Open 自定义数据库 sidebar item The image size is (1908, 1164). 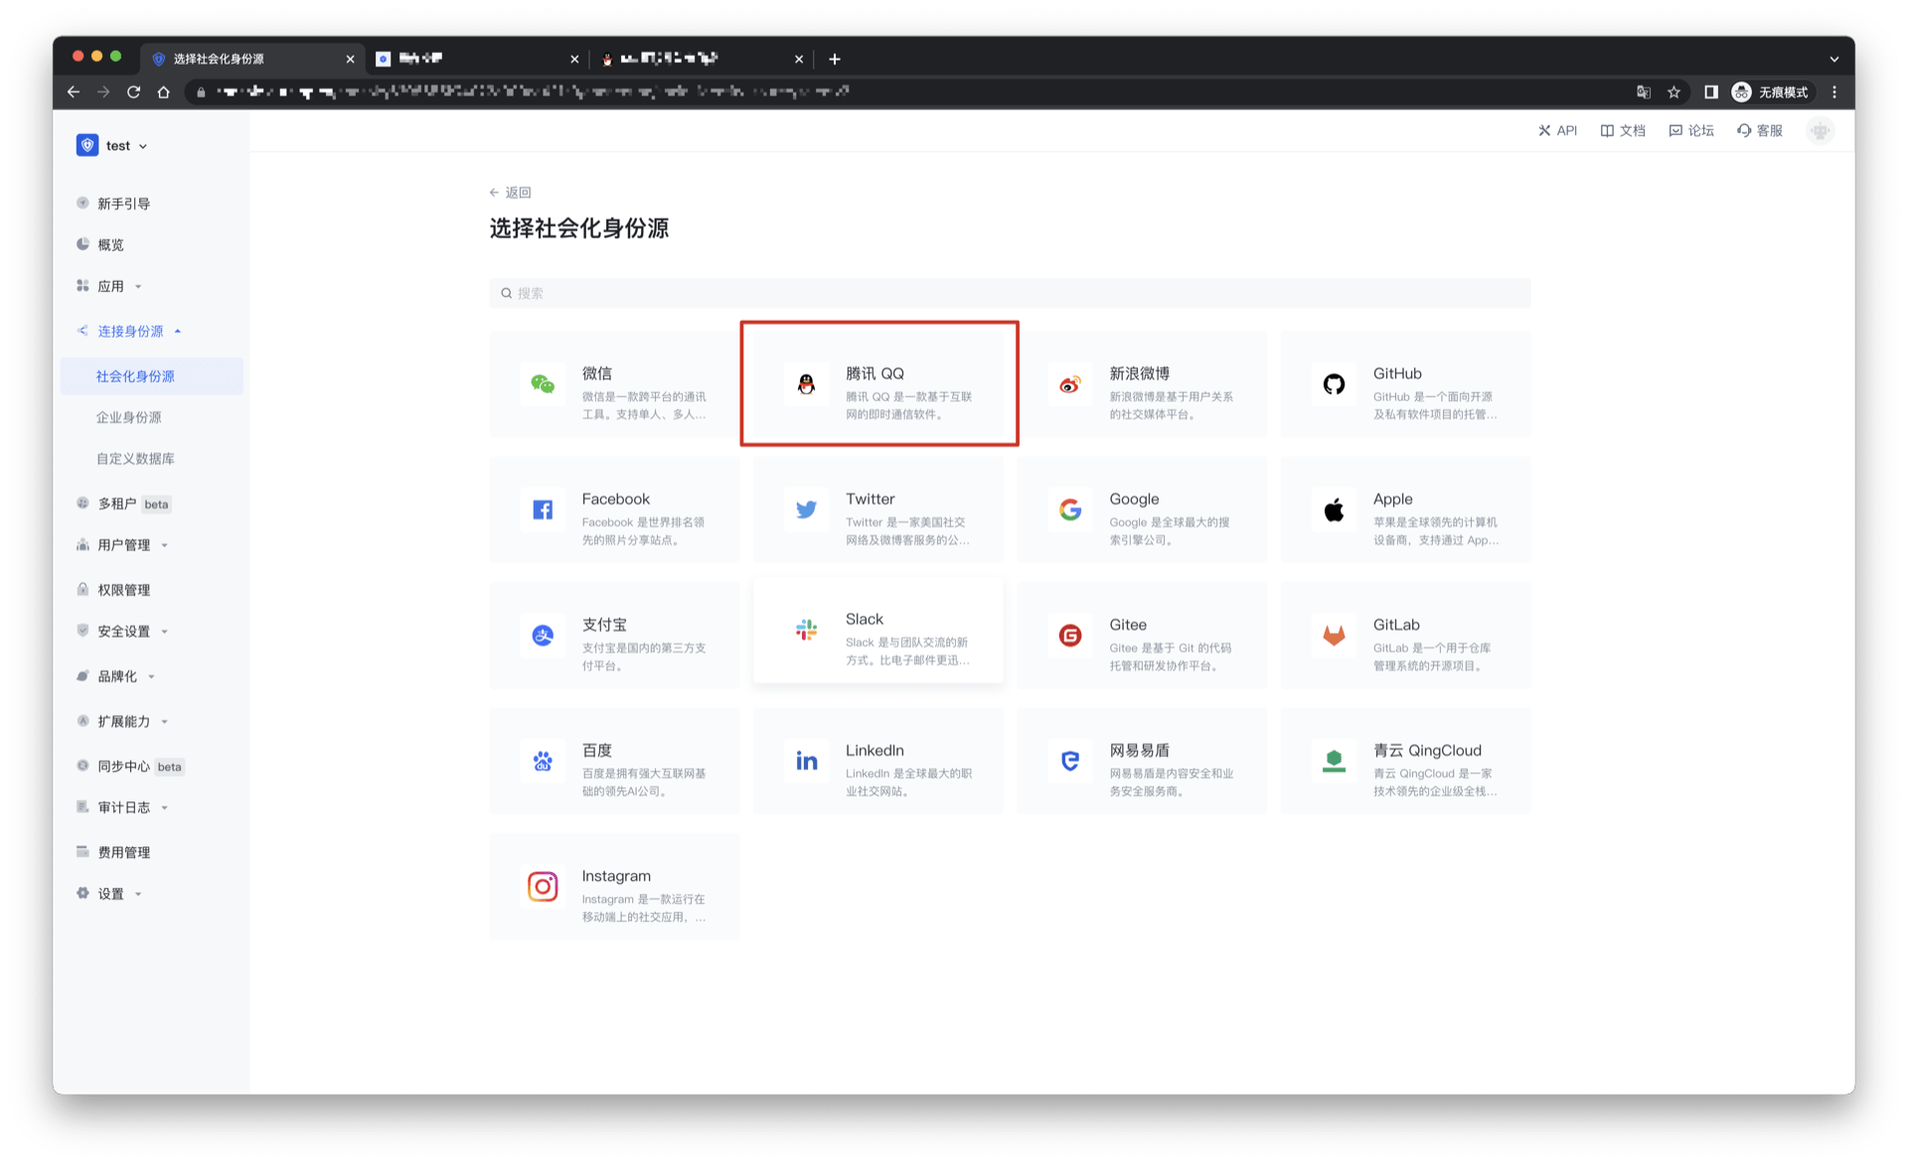pos(135,459)
